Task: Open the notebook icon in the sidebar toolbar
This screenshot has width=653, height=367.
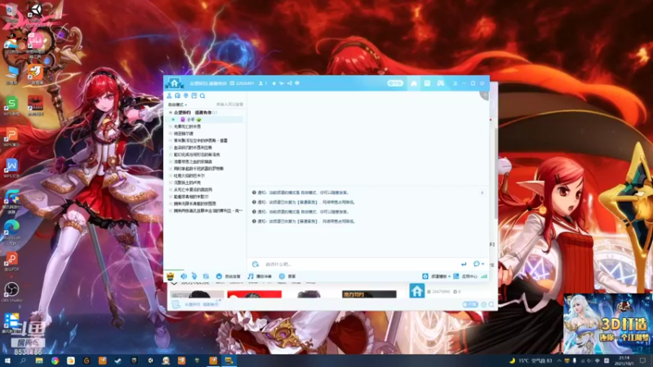Action: [x=194, y=95]
